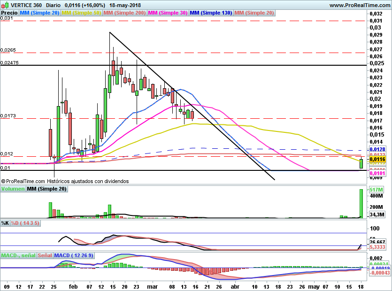Click the www.ProRealTime.com link
392x291 pixels.
(360, 5)
